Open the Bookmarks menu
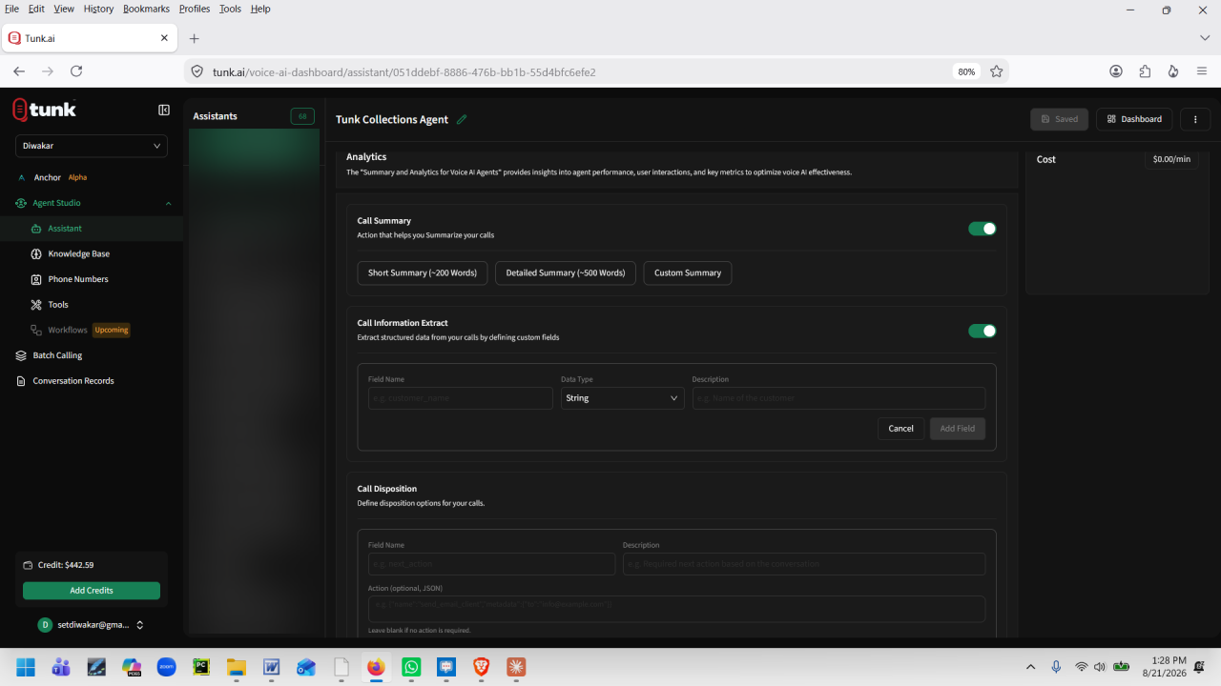 (146, 9)
